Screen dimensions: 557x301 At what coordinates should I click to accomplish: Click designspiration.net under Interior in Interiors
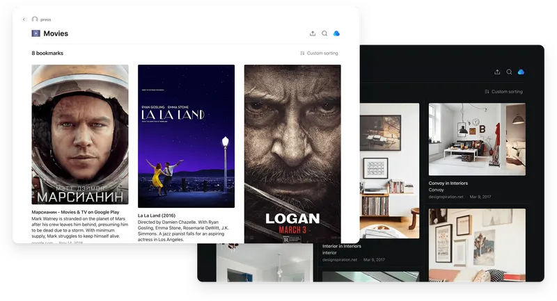click(x=340, y=259)
